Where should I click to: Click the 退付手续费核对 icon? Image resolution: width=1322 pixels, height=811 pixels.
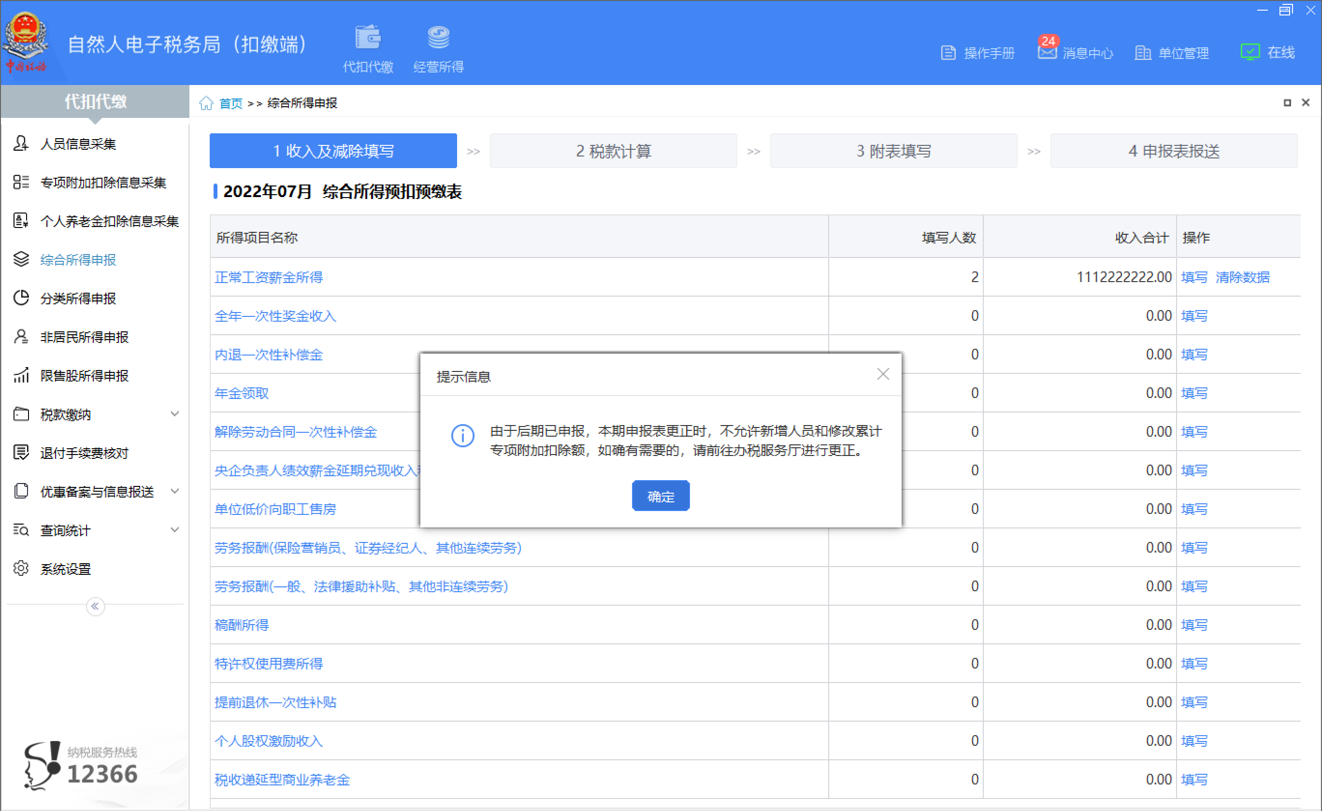21,453
